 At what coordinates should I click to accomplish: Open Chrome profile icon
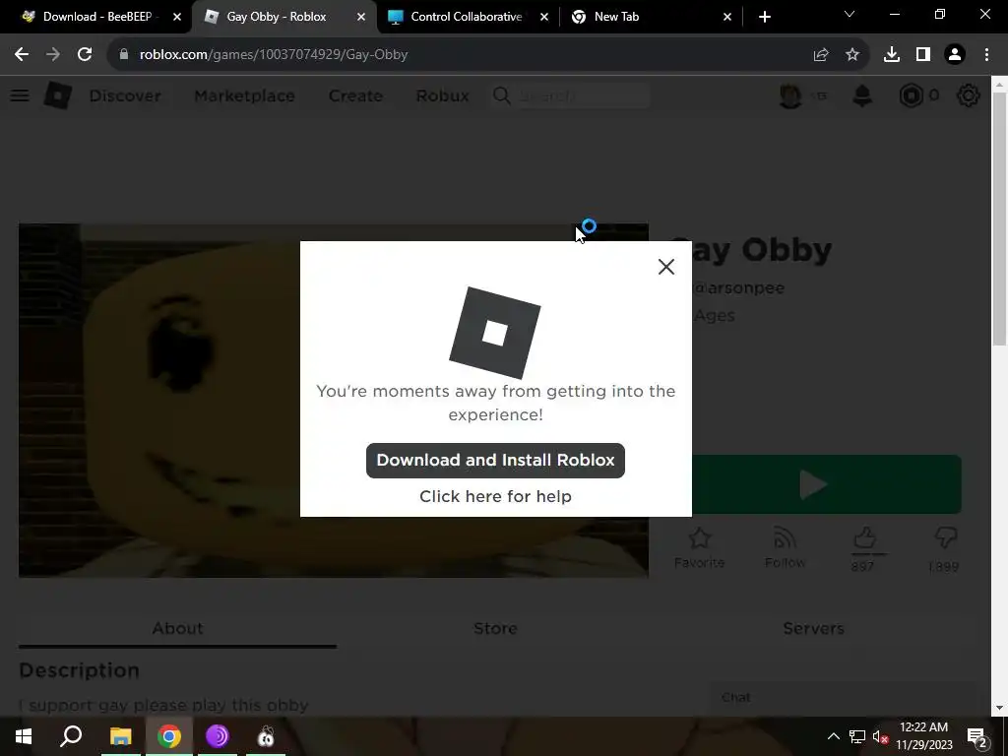[x=955, y=55]
